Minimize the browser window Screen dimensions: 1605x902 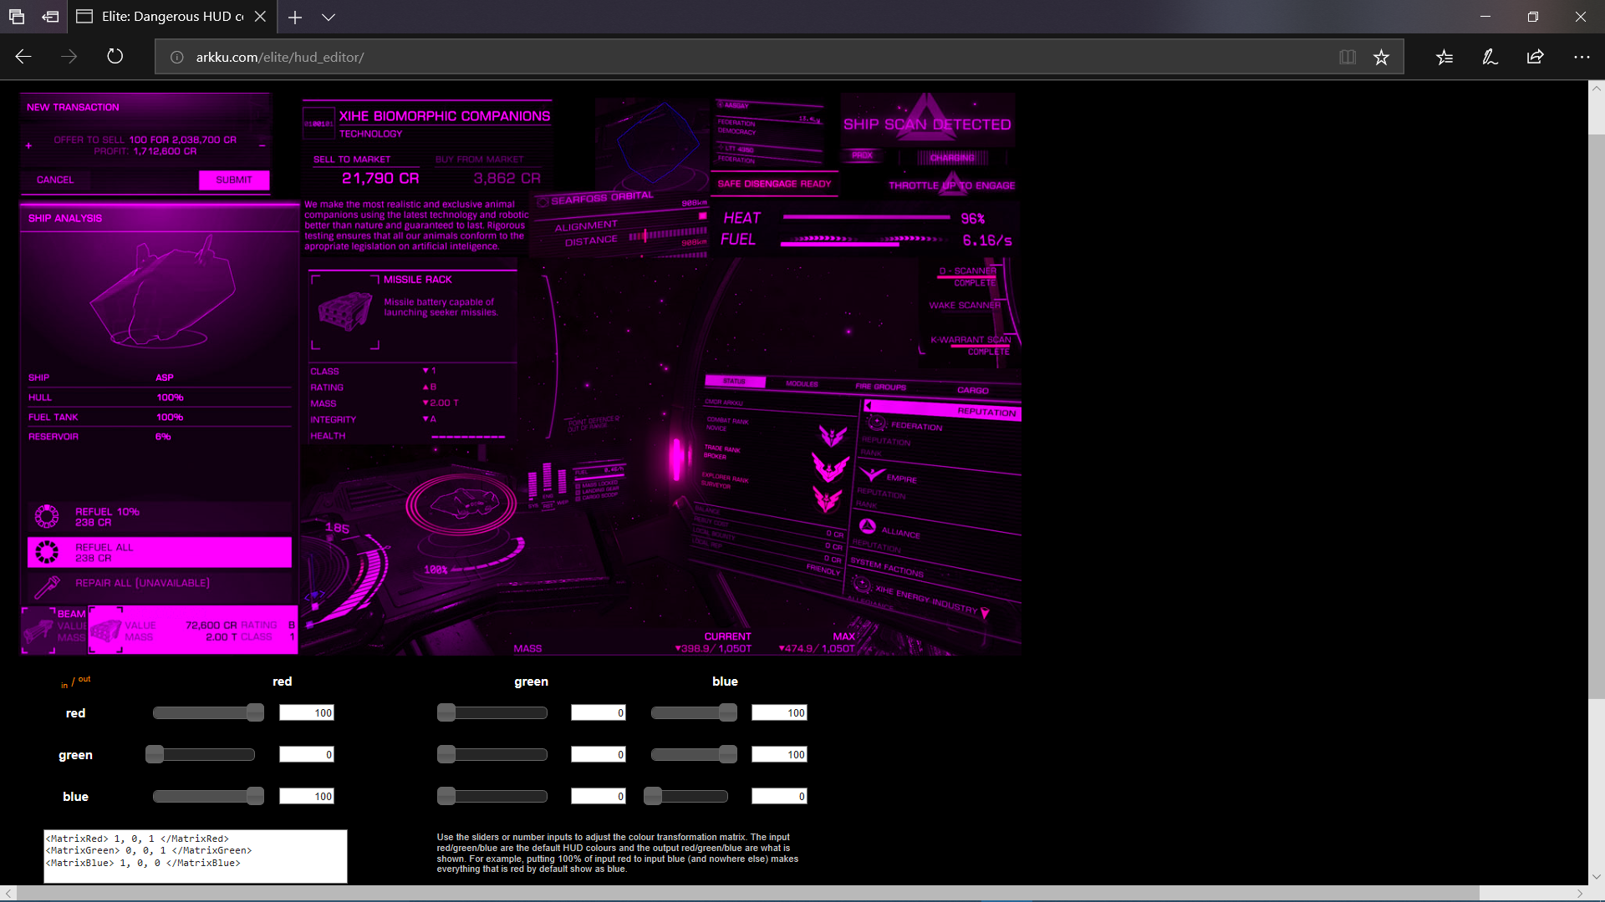coord(1485,17)
